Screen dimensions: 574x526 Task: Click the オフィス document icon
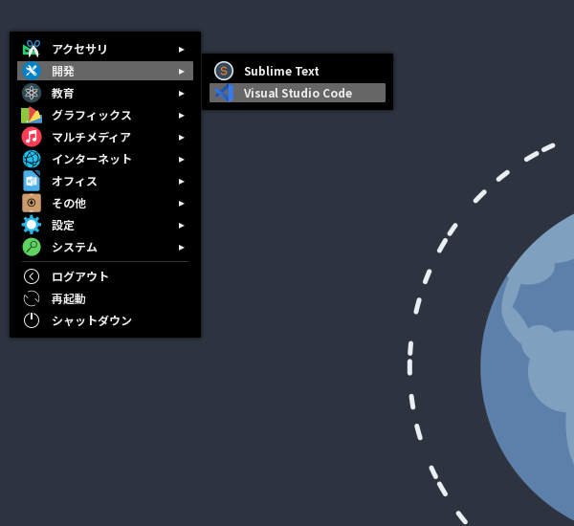pos(32,181)
